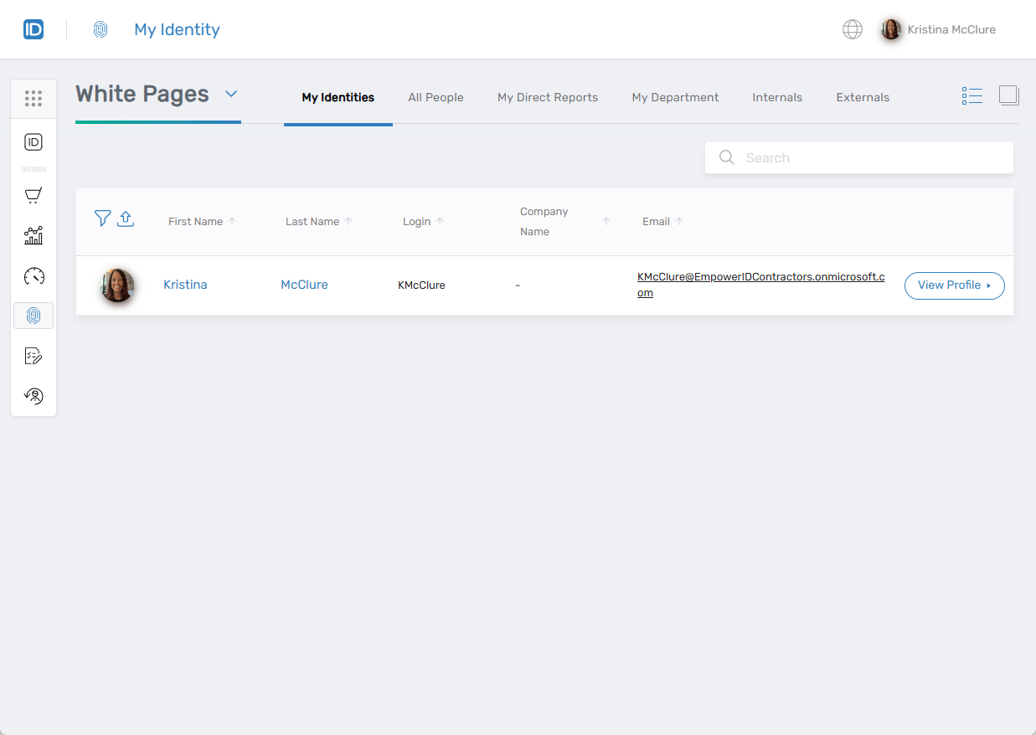Open the delegation person icon section
Image resolution: width=1036 pixels, height=735 pixels.
[34, 396]
